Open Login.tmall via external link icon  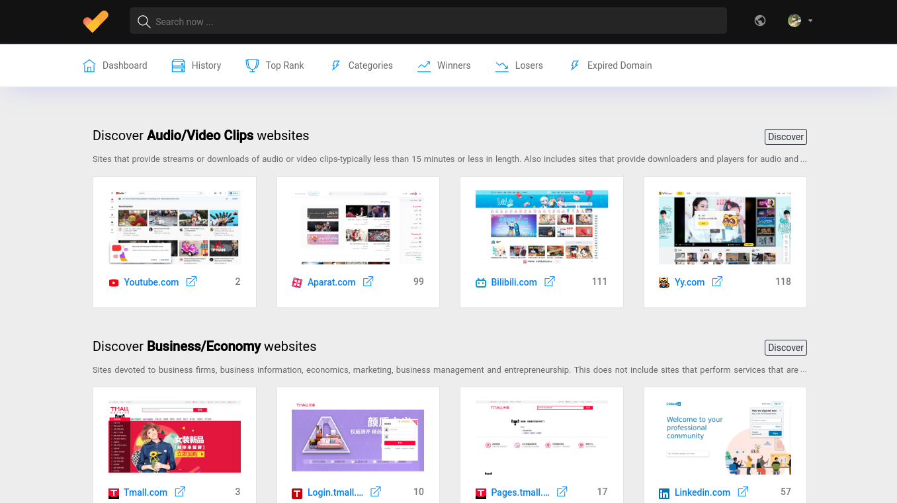pos(376,492)
